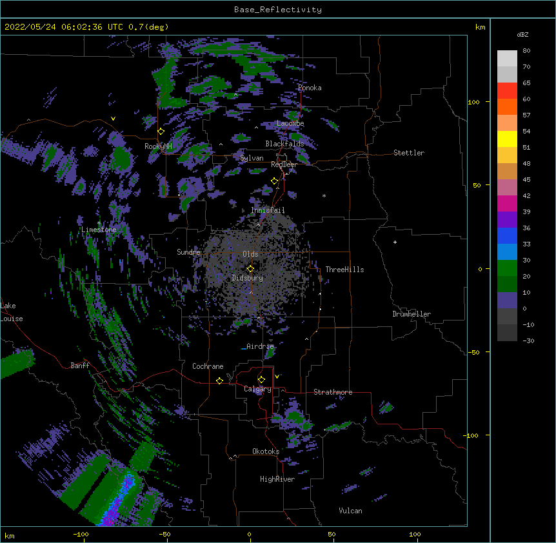Viewport: 556px width, 543px height.
Task: Select the white 80-70 dBZ legend swatch
Action: [507, 59]
